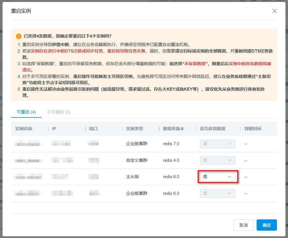The image size is (288, 238).
Task: Click chevron arrow in 主从版 row dropdown
Action: pyautogui.click(x=229, y=177)
